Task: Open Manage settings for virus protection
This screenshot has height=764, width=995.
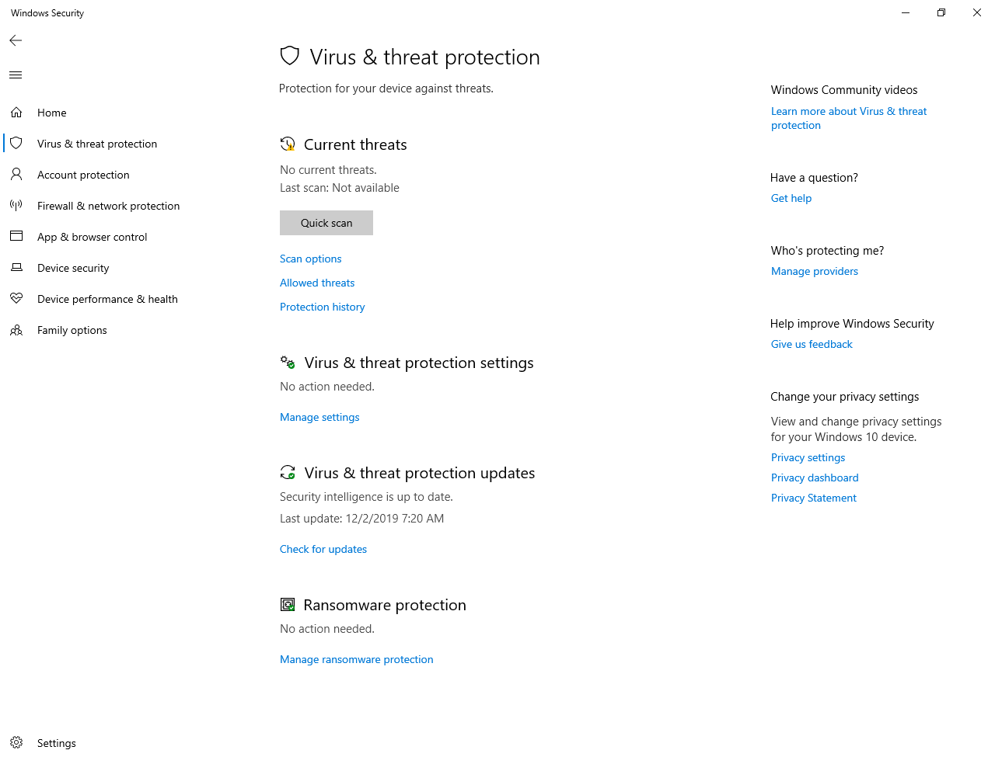Action: (319, 417)
